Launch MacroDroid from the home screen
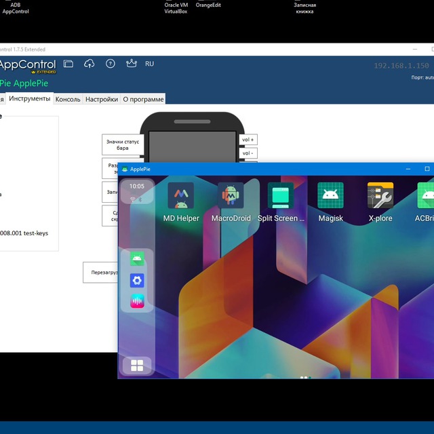 (231, 196)
